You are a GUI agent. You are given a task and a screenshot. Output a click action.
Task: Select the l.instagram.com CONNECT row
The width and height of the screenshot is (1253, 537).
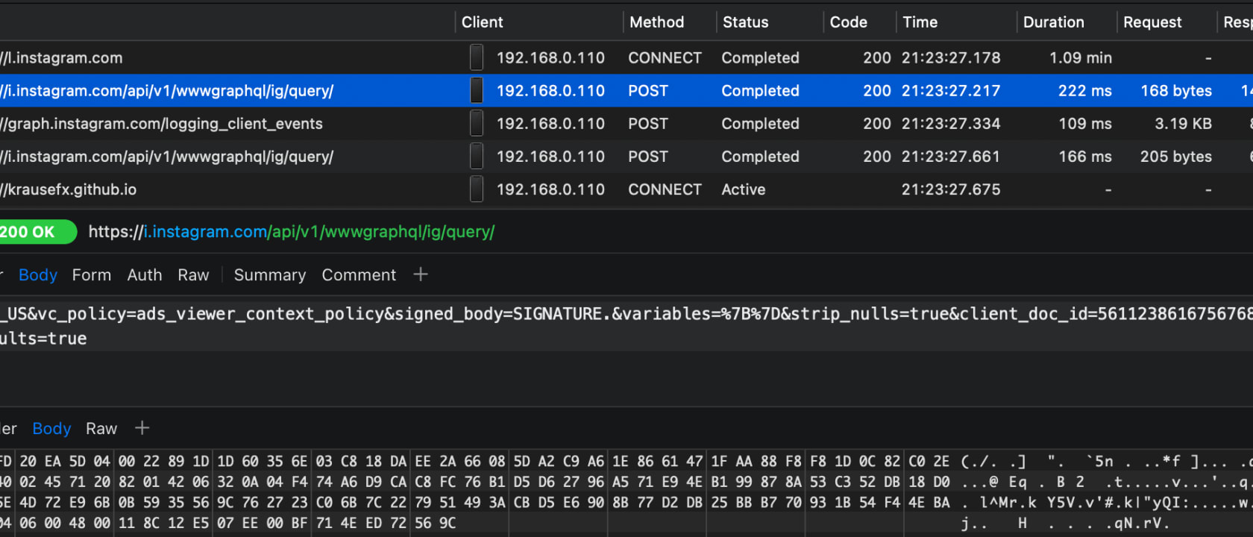pos(626,57)
